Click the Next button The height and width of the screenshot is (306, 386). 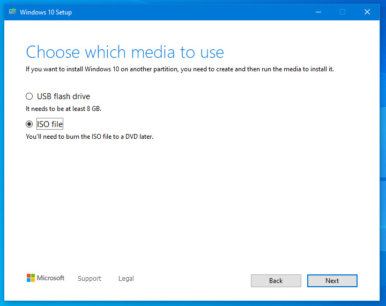tap(332, 281)
